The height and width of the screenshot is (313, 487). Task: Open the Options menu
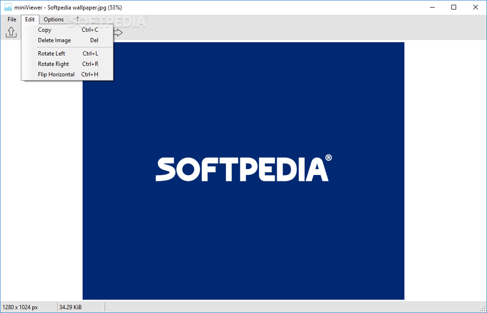pyautogui.click(x=54, y=19)
